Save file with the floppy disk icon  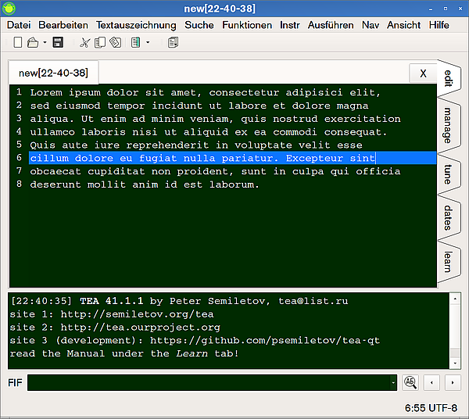(58, 42)
